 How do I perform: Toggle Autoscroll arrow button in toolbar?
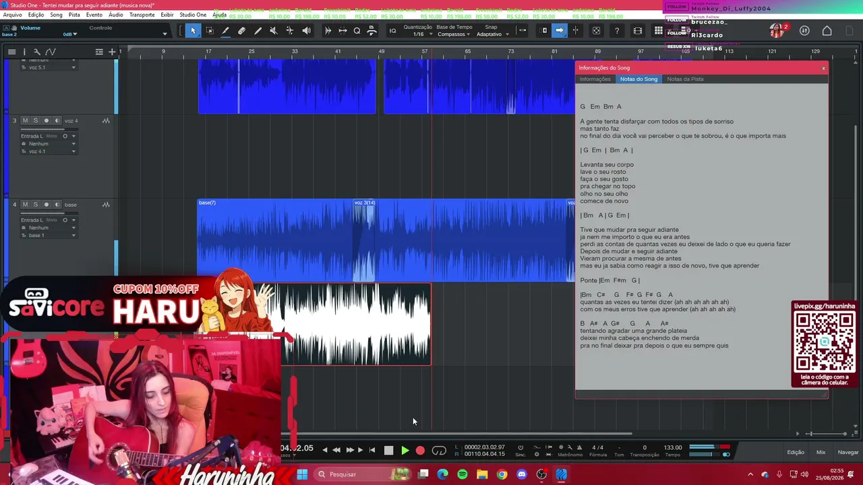coord(560,30)
